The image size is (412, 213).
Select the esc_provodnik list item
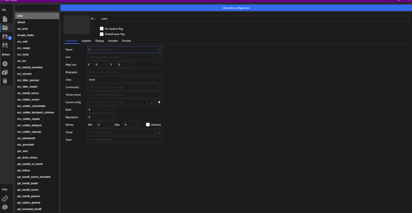[37, 144]
